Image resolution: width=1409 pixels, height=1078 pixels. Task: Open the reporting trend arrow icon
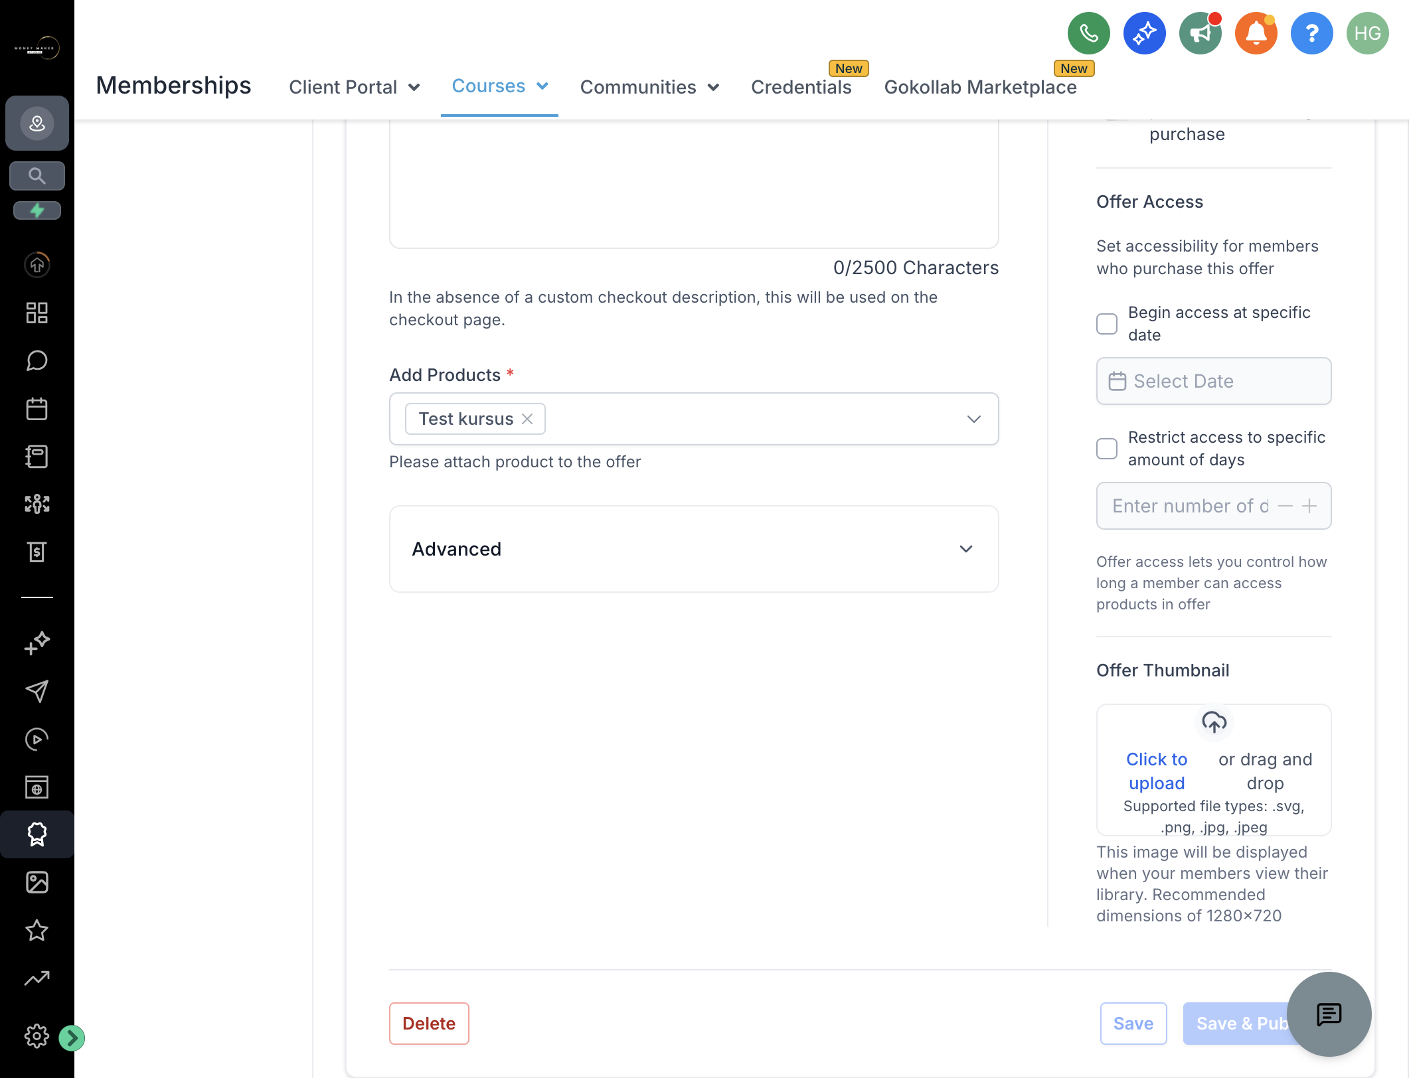point(37,978)
